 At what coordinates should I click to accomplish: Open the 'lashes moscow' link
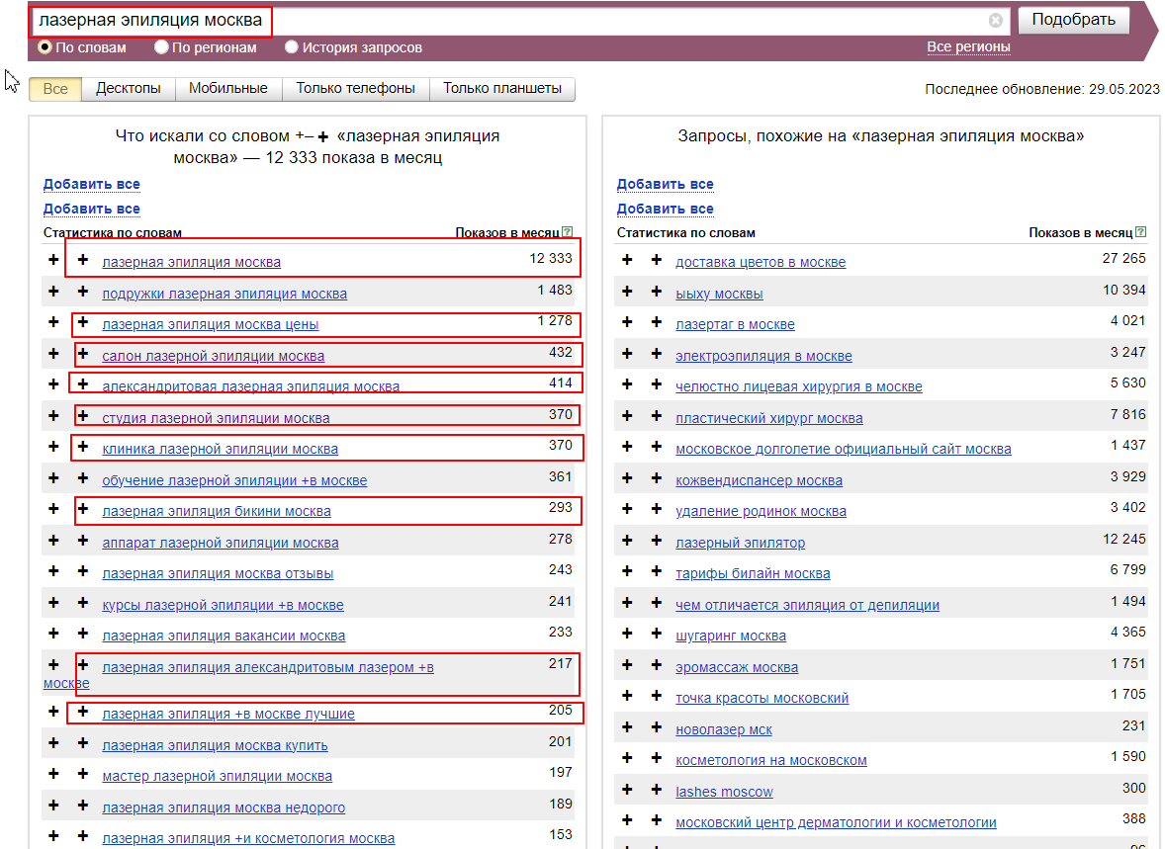pos(724,792)
